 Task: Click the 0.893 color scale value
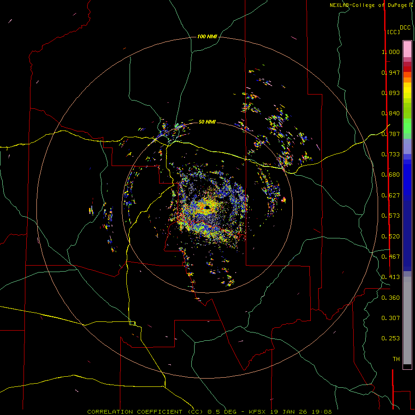[x=391, y=93]
